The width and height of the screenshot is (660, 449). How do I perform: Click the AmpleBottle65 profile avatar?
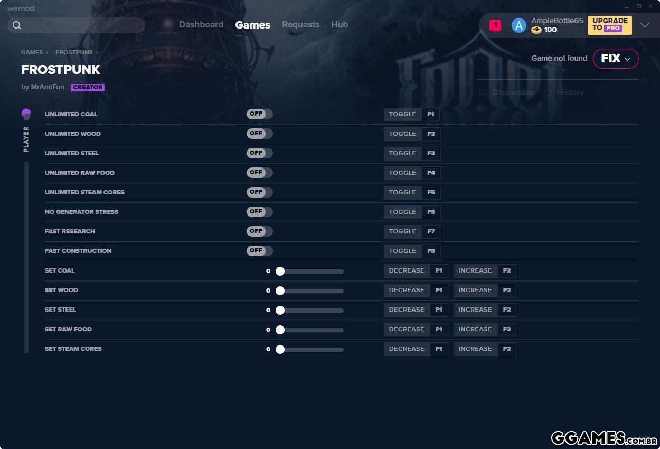pyautogui.click(x=518, y=25)
